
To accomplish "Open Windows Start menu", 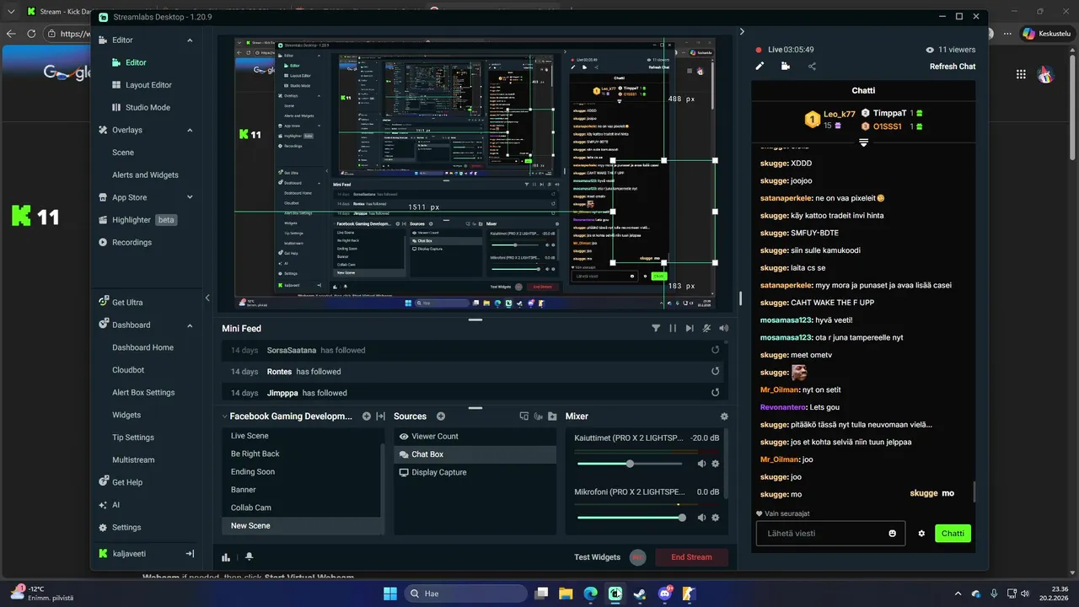I will pyautogui.click(x=390, y=594).
